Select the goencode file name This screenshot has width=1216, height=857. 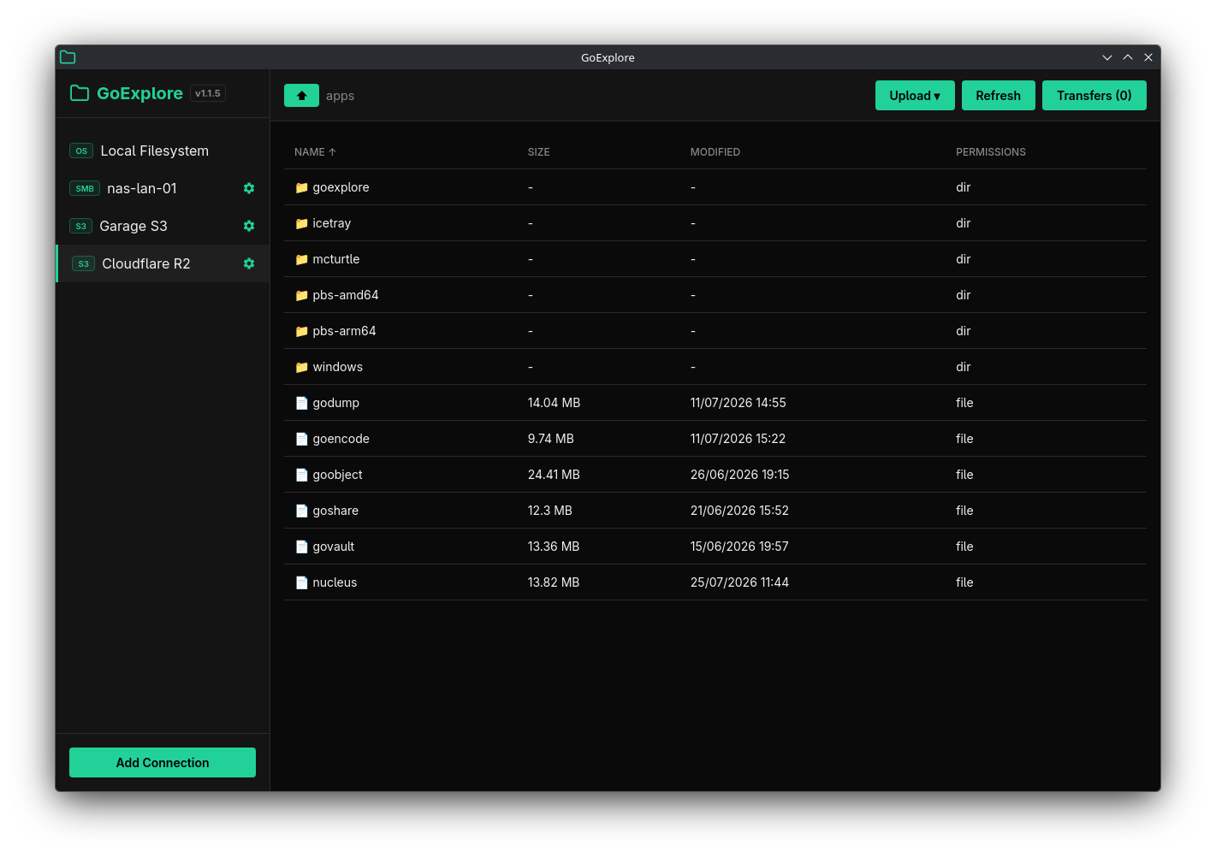pyautogui.click(x=341, y=439)
